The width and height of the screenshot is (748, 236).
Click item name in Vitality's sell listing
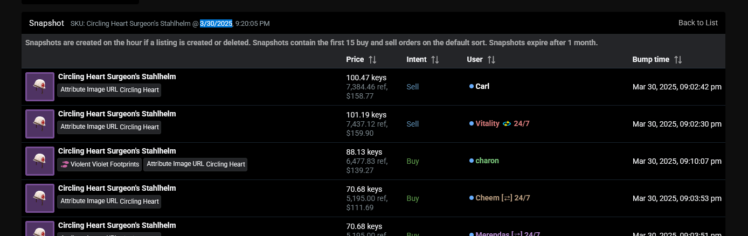(x=117, y=114)
